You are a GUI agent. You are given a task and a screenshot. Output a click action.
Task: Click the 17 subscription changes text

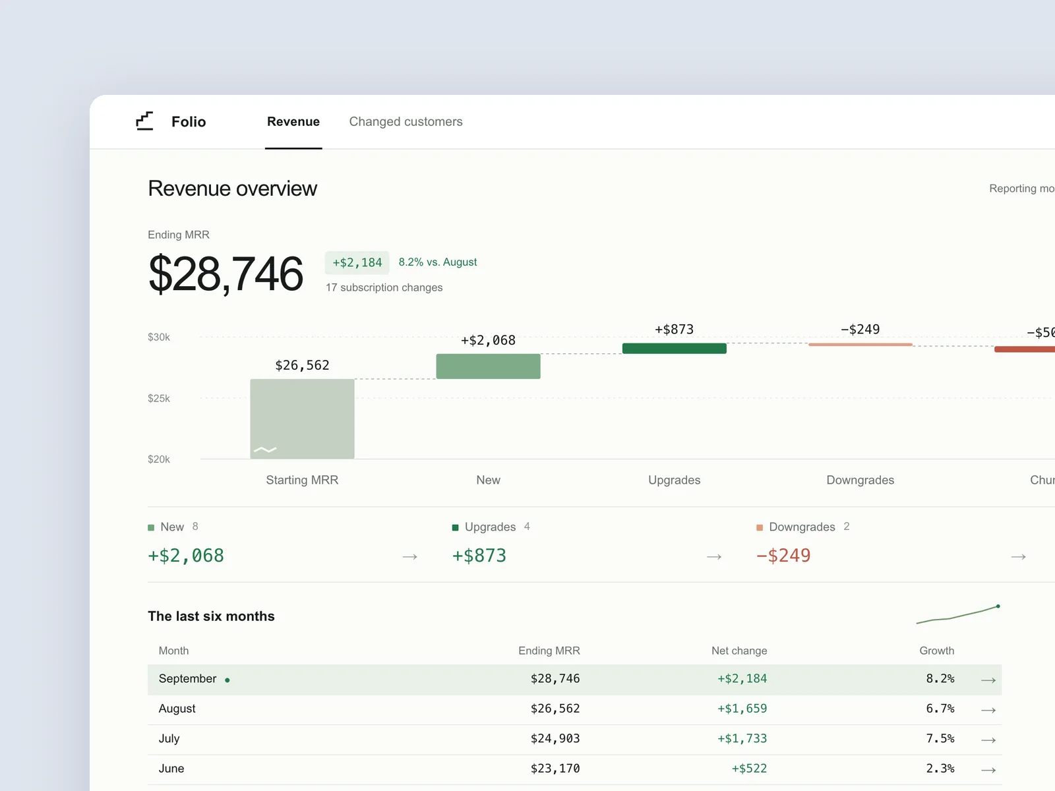384,287
